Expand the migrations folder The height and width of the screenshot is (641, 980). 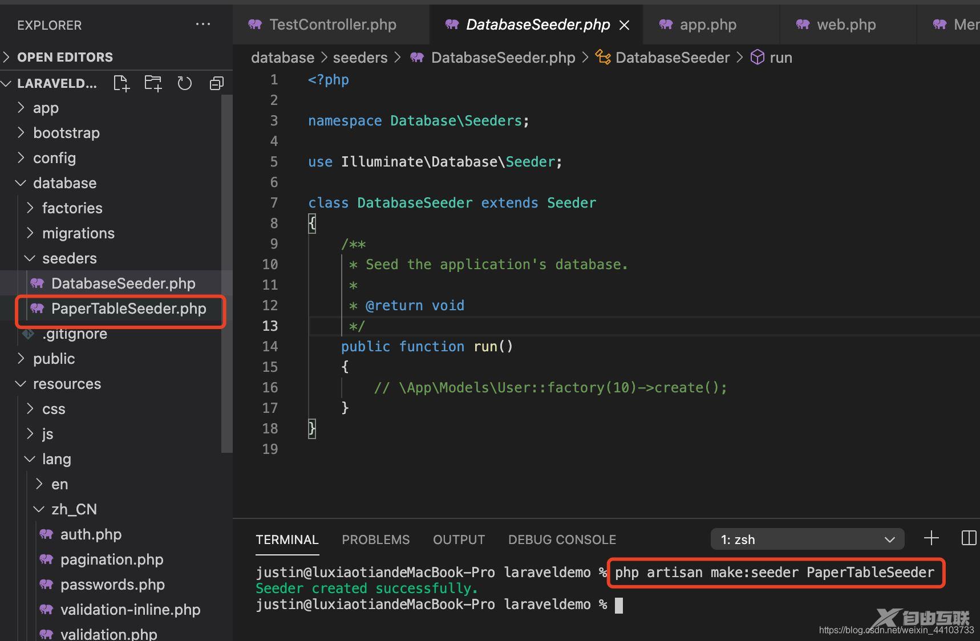click(30, 233)
